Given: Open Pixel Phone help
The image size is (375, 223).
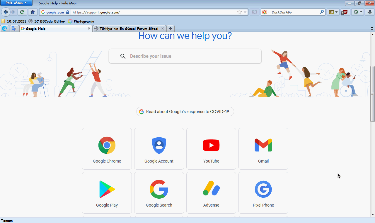Looking at the screenshot, I should pyautogui.click(x=263, y=193).
